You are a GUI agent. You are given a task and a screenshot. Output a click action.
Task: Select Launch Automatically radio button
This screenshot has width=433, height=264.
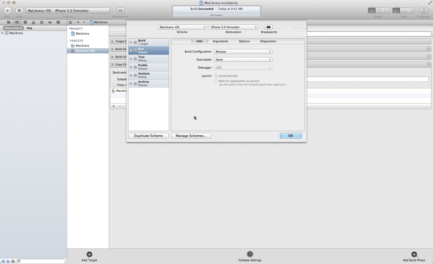tap(216, 76)
